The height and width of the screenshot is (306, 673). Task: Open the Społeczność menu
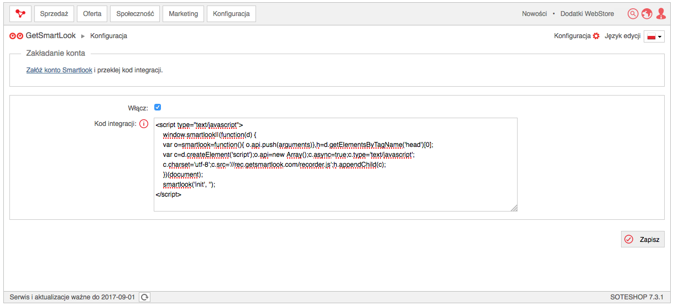135,14
